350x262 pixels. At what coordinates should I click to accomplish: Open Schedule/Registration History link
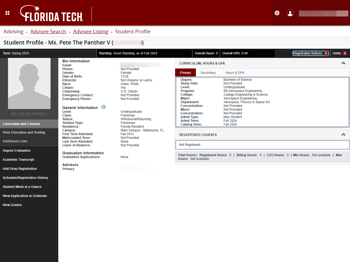click(26, 178)
